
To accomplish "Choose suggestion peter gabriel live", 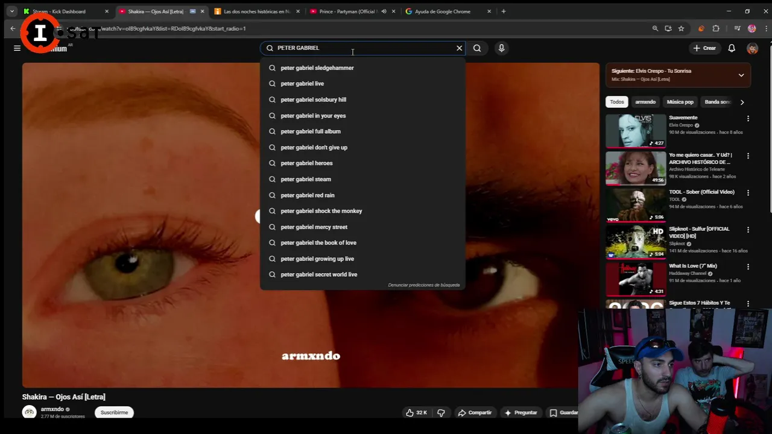I will [x=362, y=83].
